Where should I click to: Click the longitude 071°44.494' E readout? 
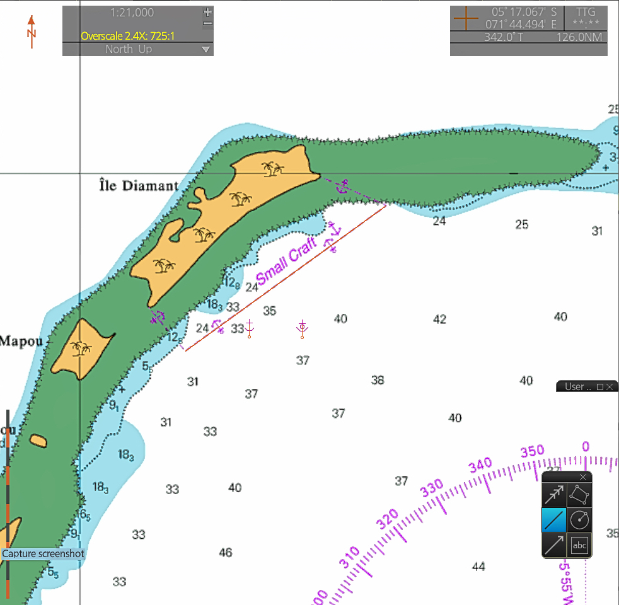point(521,25)
